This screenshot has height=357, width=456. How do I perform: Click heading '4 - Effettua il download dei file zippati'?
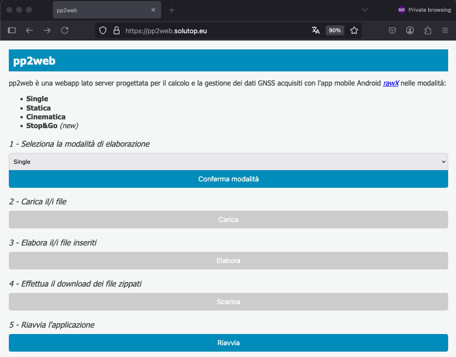(75, 284)
